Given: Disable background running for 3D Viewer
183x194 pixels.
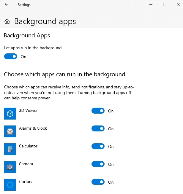Looking at the screenshot, I should [98, 111].
